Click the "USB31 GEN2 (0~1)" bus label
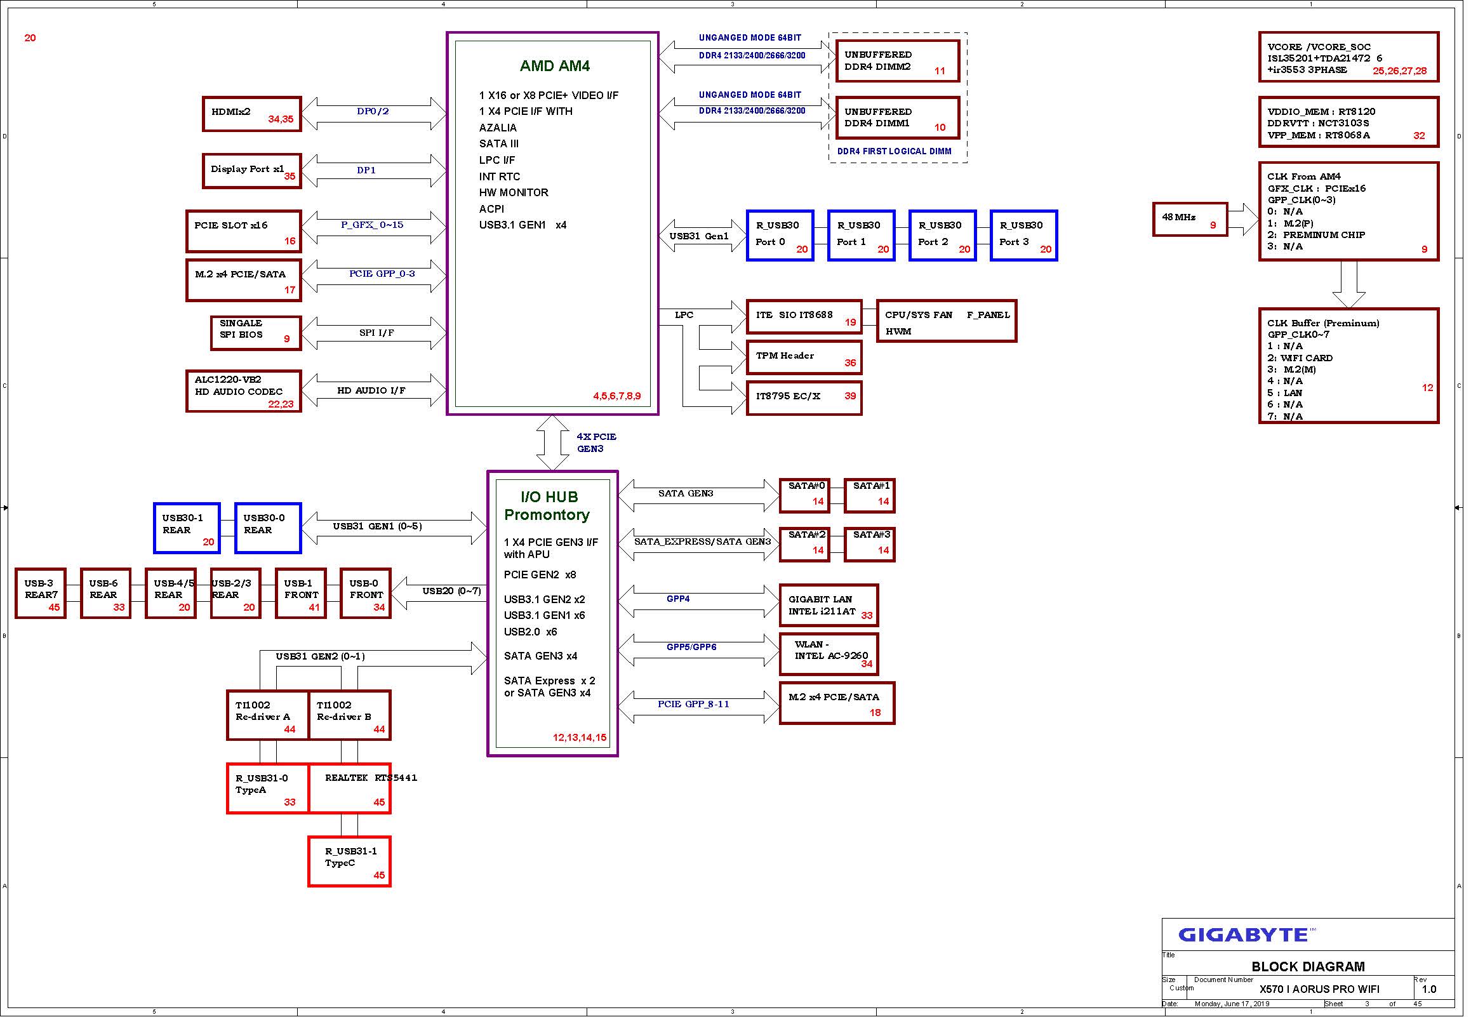1471x1017 pixels. (322, 658)
